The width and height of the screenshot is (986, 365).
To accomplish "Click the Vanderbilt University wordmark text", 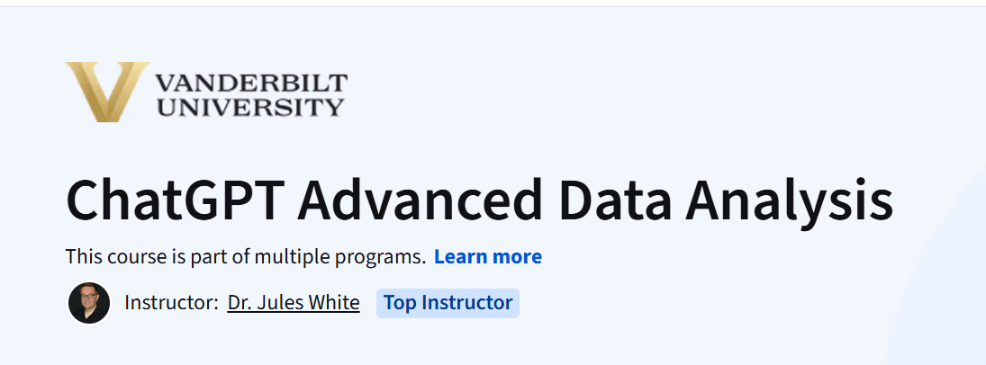I will pos(251,95).
